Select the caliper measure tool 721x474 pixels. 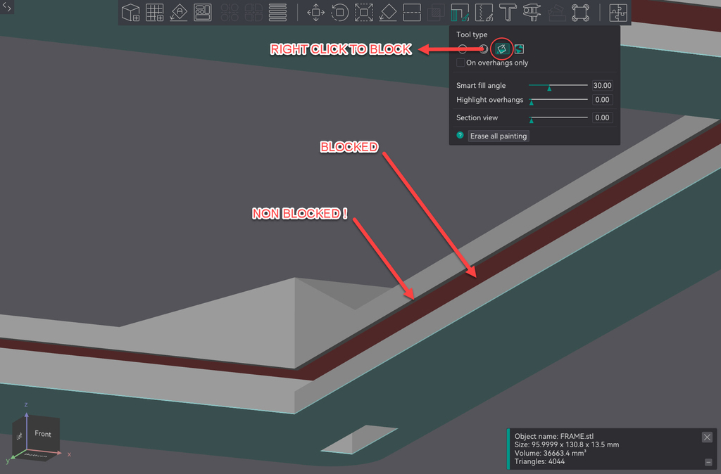tap(532, 13)
